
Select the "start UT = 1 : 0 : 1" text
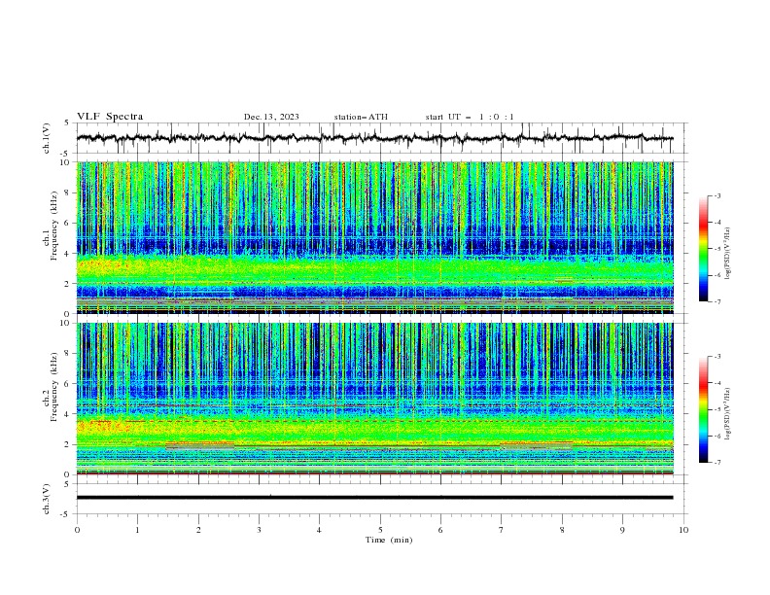tap(470, 117)
